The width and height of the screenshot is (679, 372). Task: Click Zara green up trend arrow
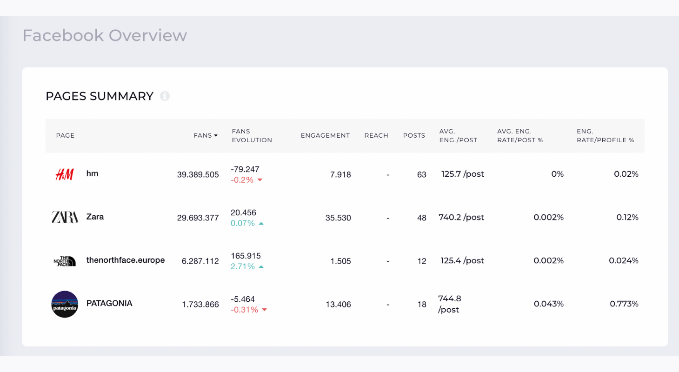point(261,223)
